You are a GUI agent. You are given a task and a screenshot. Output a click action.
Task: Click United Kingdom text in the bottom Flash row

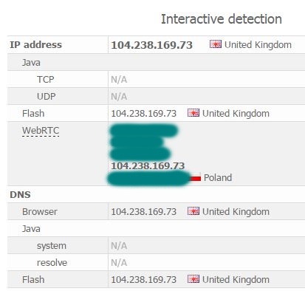point(236,279)
